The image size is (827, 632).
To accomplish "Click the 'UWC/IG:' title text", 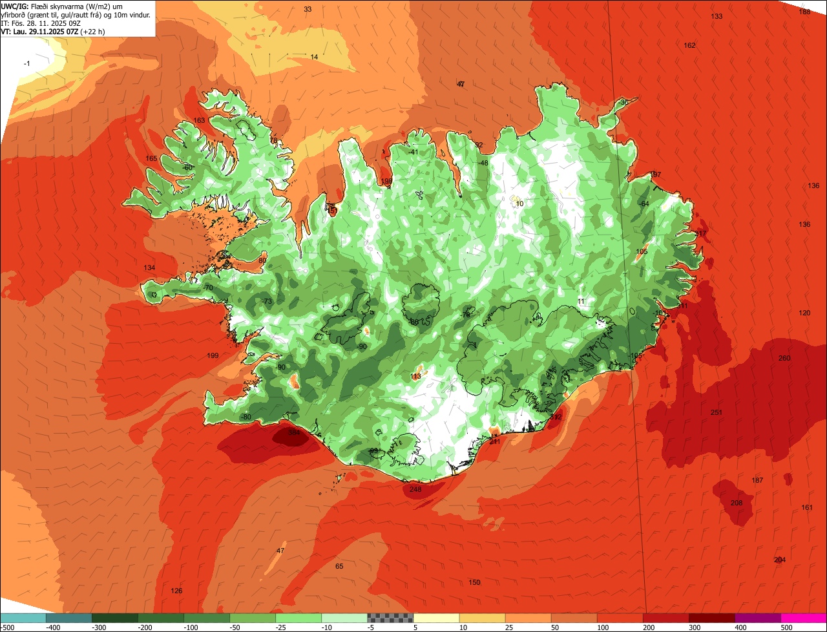I will click(15, 6).
